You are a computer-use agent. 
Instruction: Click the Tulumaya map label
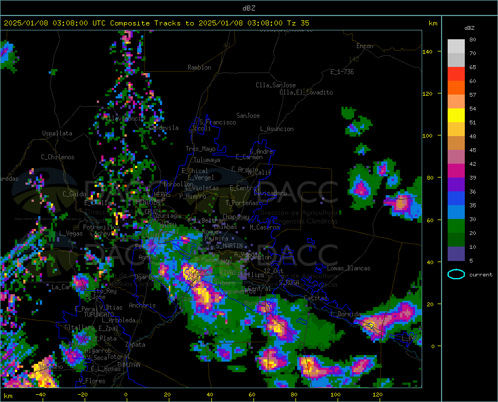coord(207,160)
